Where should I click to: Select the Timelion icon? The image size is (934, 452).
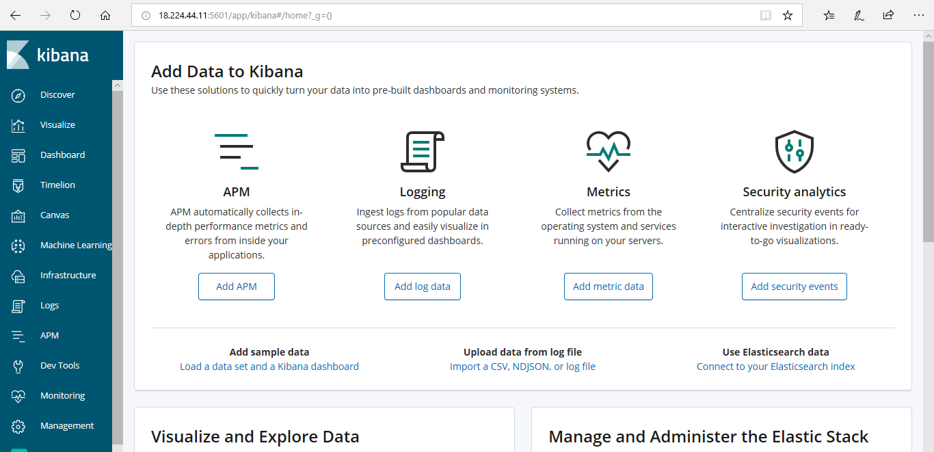coord(18,185)
